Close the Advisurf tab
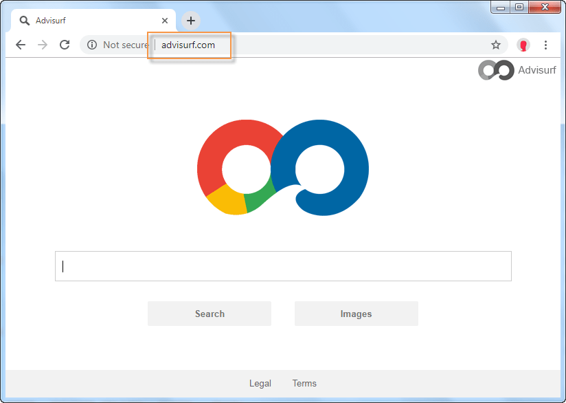 (x=165, y=21)
